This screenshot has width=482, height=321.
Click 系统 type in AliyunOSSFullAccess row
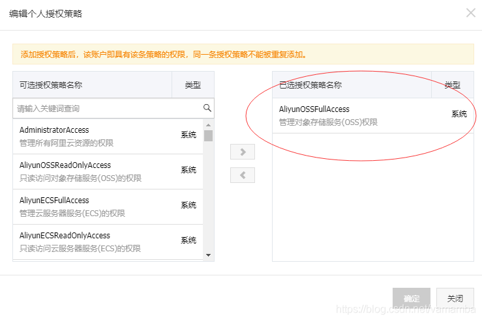click(459, 114)
